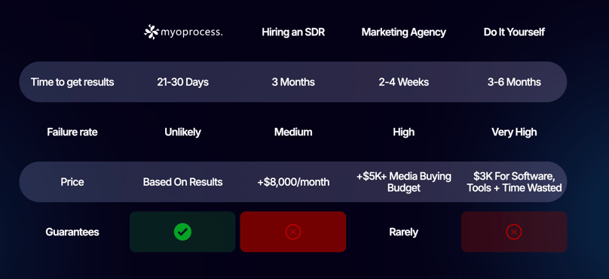Click the 3-6 Months cell

point(514,82)
